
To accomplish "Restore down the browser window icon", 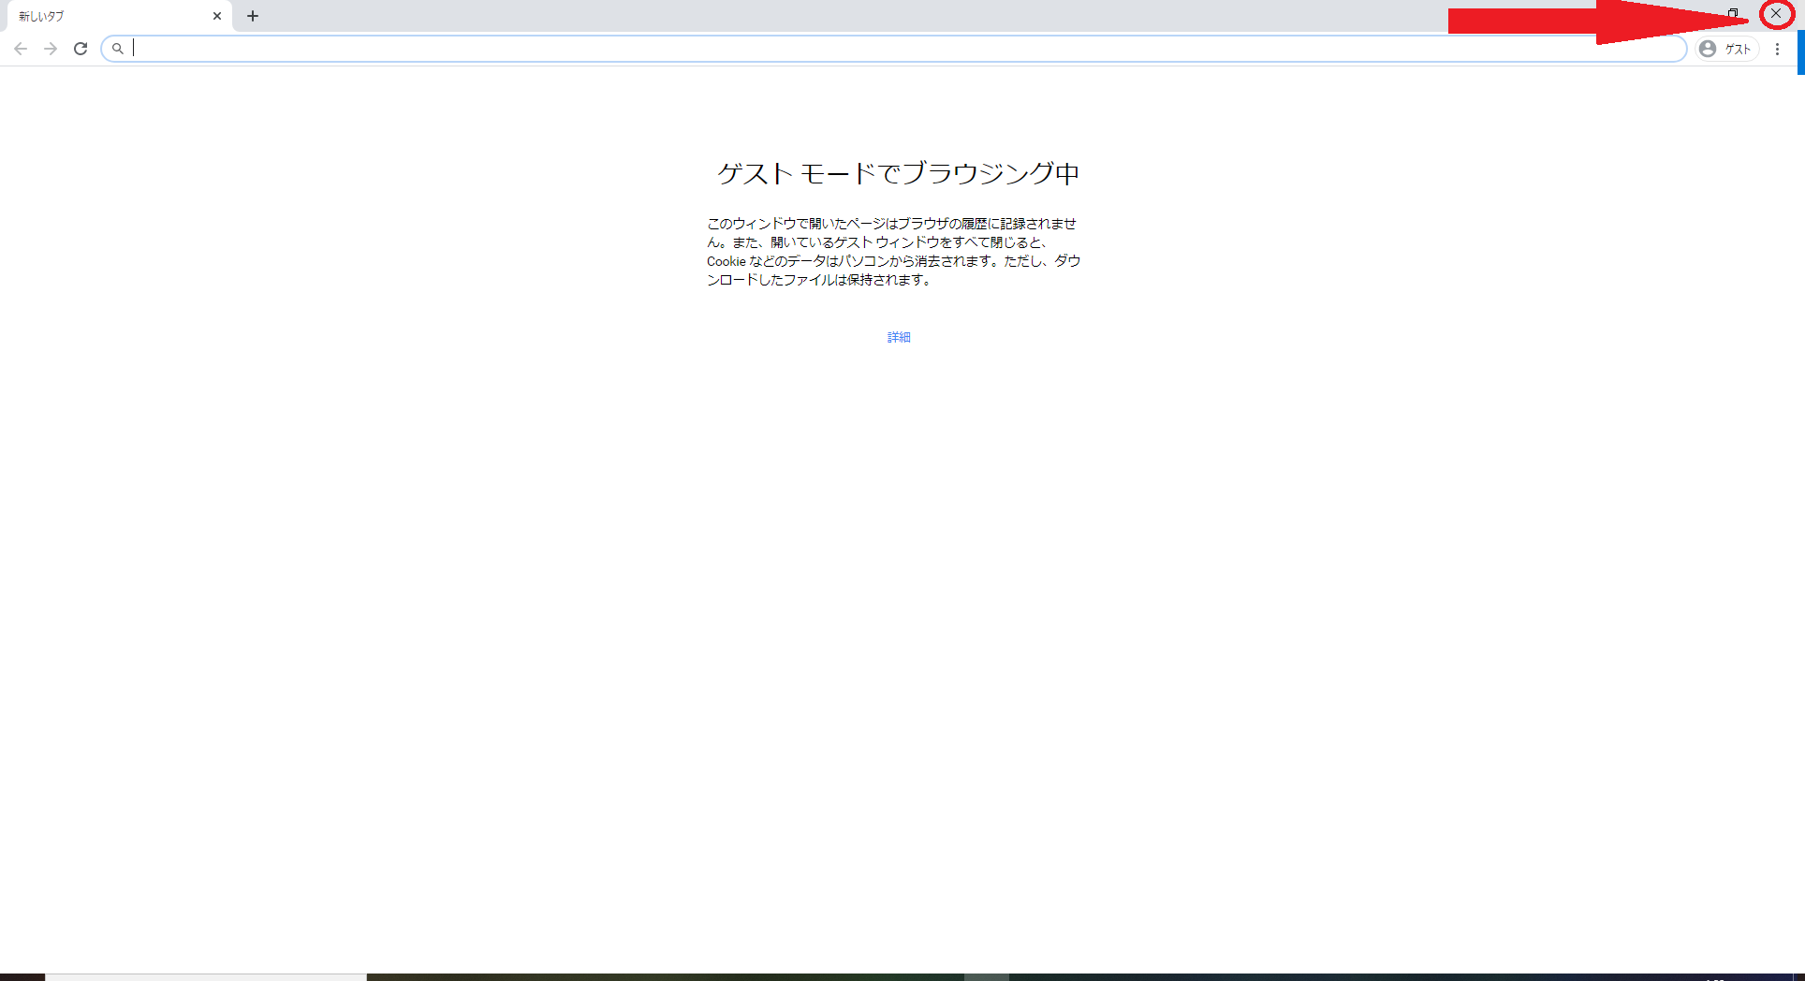I will tap(1734, 14).
